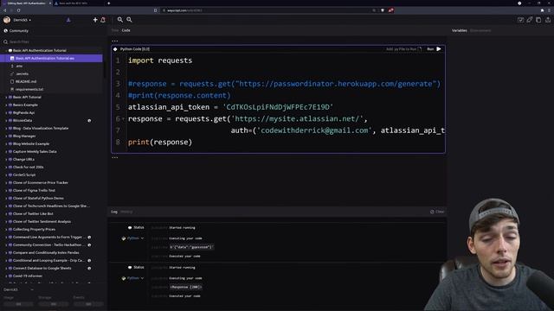Toggle the fold arrow on code line 6
Viewport: 554px width, 311px height.
click(x=123, y=119)
